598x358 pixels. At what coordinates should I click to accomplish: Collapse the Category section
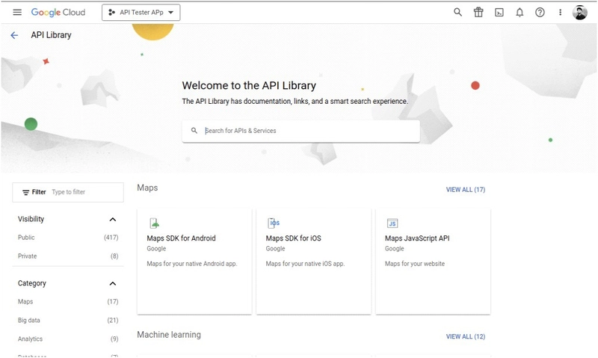point(113,283)
